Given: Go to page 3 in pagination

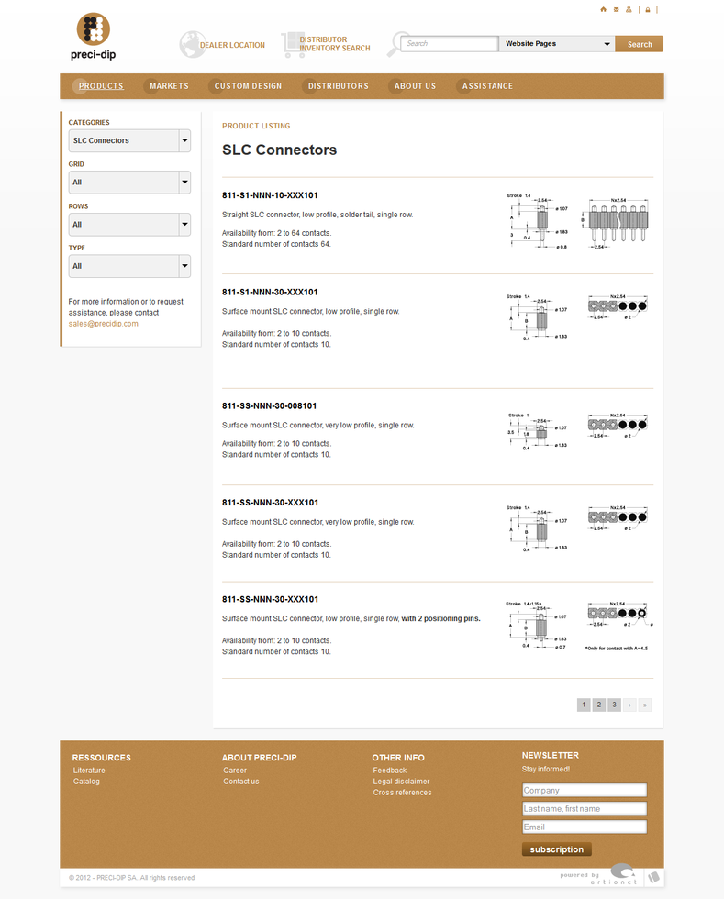Looking at the screenshot, I should point(615,705).
